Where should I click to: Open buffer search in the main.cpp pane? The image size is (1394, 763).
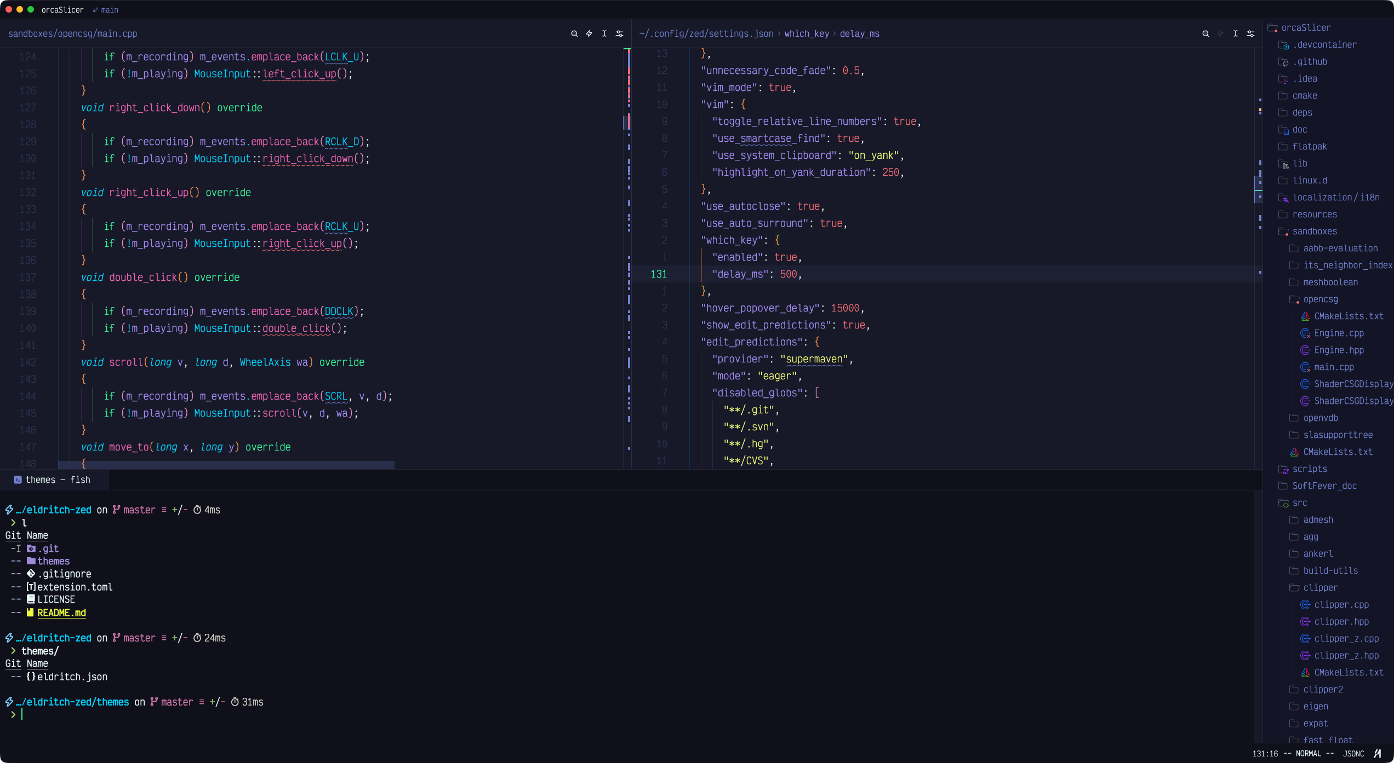coord(574,33)
